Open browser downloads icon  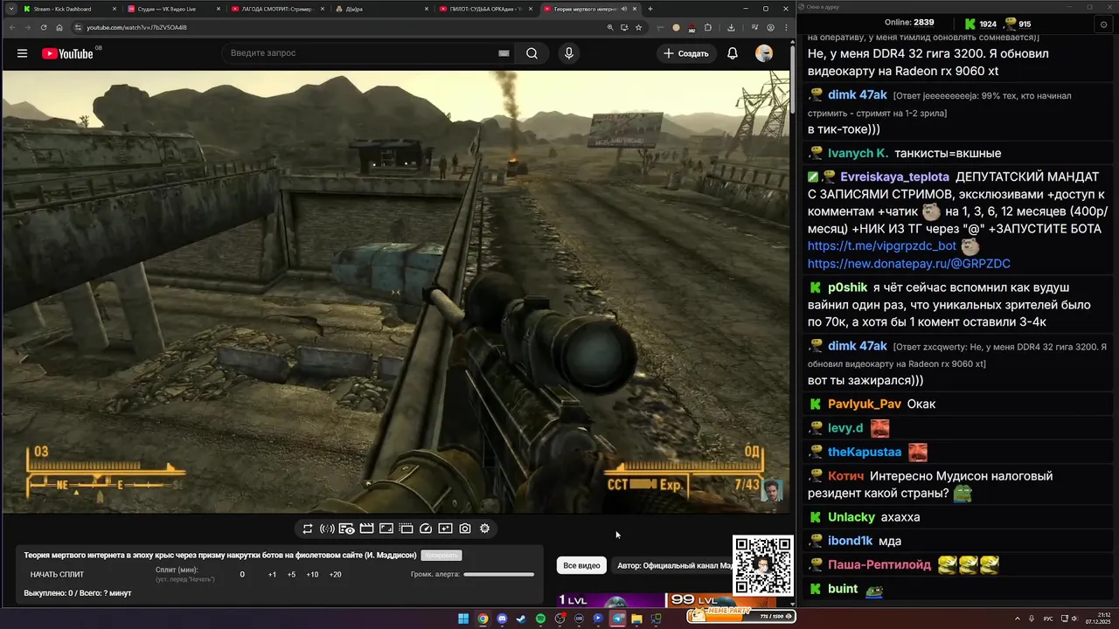click(731, 27)
